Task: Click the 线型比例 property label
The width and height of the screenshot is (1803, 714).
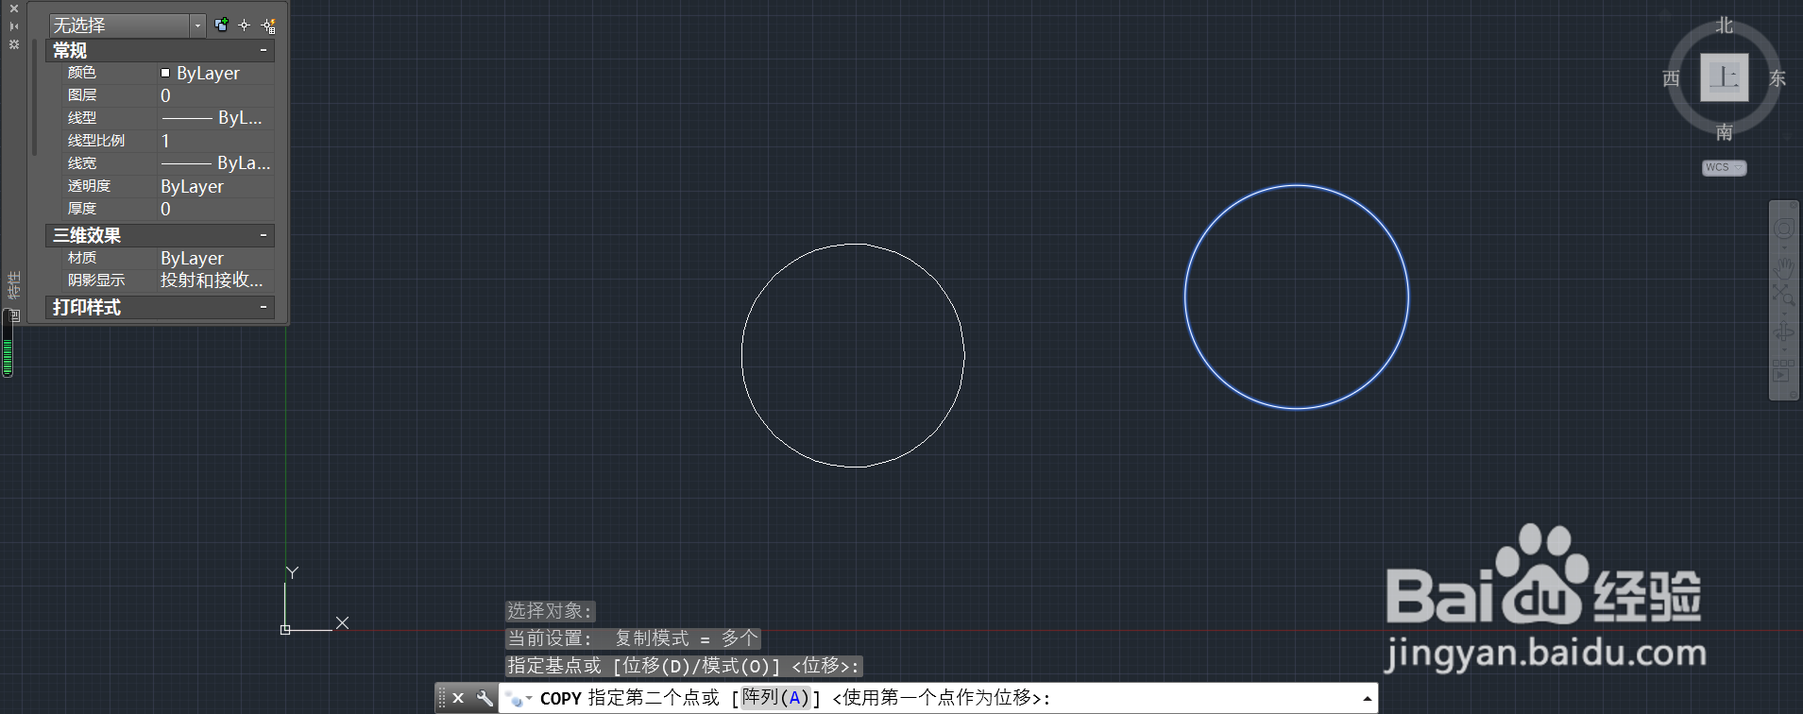Action: [x=96, y=141]
